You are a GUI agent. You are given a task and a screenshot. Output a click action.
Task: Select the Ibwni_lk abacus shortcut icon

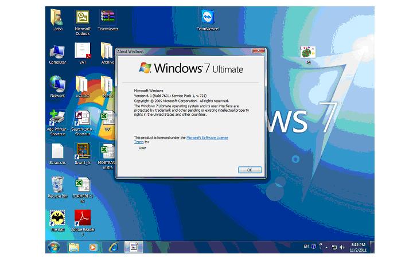83,154
